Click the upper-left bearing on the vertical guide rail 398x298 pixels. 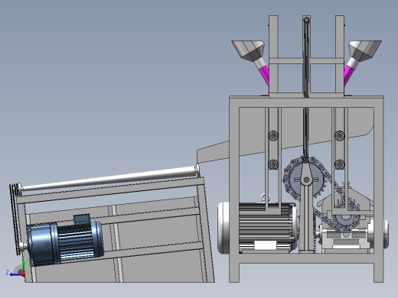[273, 135]
